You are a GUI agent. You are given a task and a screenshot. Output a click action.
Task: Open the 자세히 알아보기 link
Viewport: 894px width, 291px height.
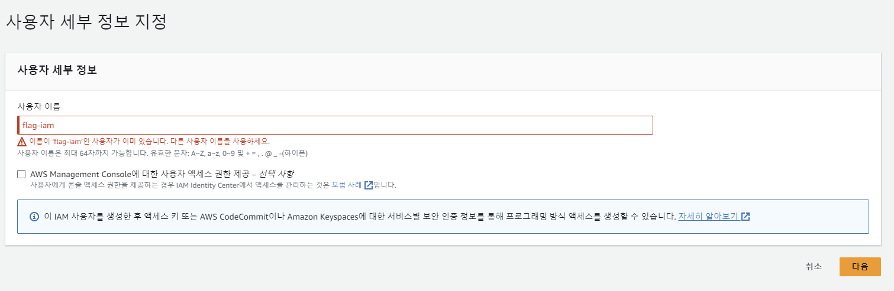click(708, 216)
